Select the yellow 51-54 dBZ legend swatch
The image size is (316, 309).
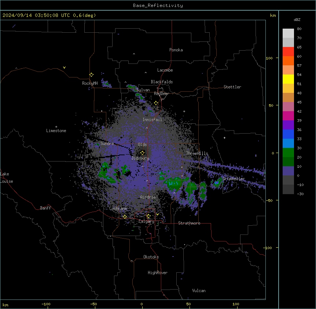point(288,79)
